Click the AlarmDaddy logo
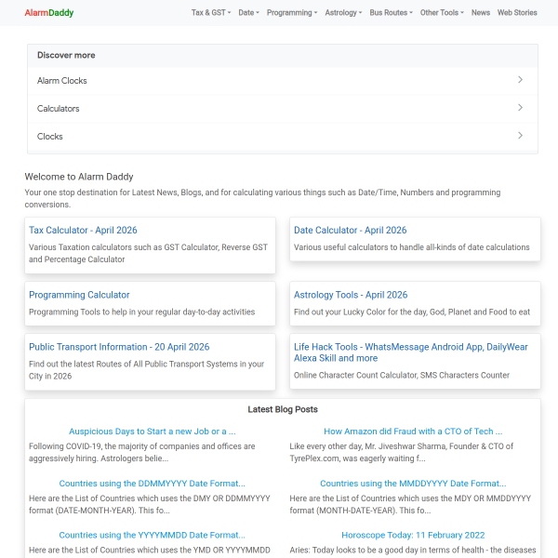558x558 pixels. [x=49, y=13]
